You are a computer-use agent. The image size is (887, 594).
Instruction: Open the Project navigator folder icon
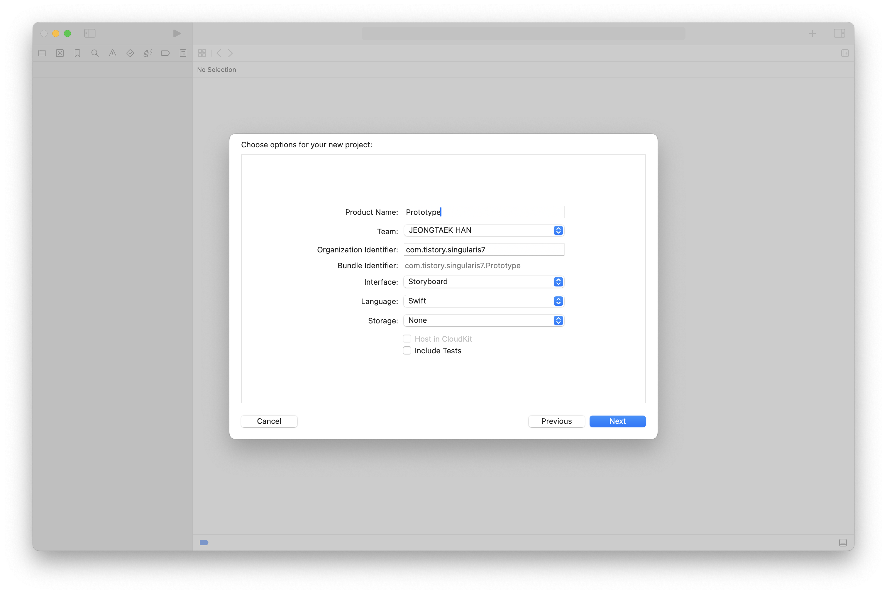(42, 53)
